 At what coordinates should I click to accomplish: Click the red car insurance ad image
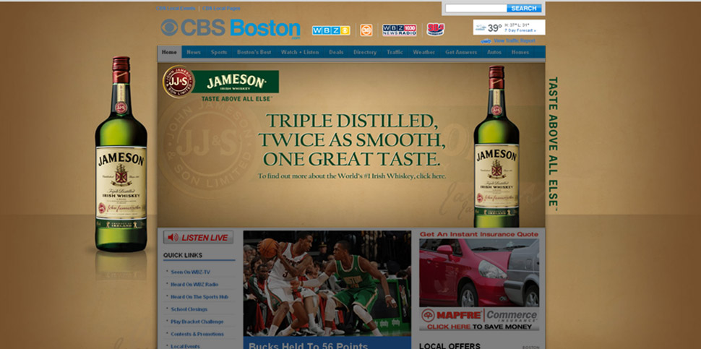[479, 272]
